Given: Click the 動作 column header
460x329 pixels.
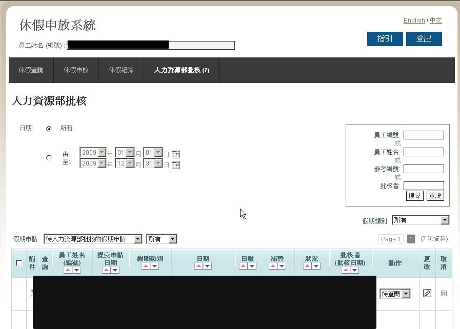Looking at the screenshot, I should (395, 263).
